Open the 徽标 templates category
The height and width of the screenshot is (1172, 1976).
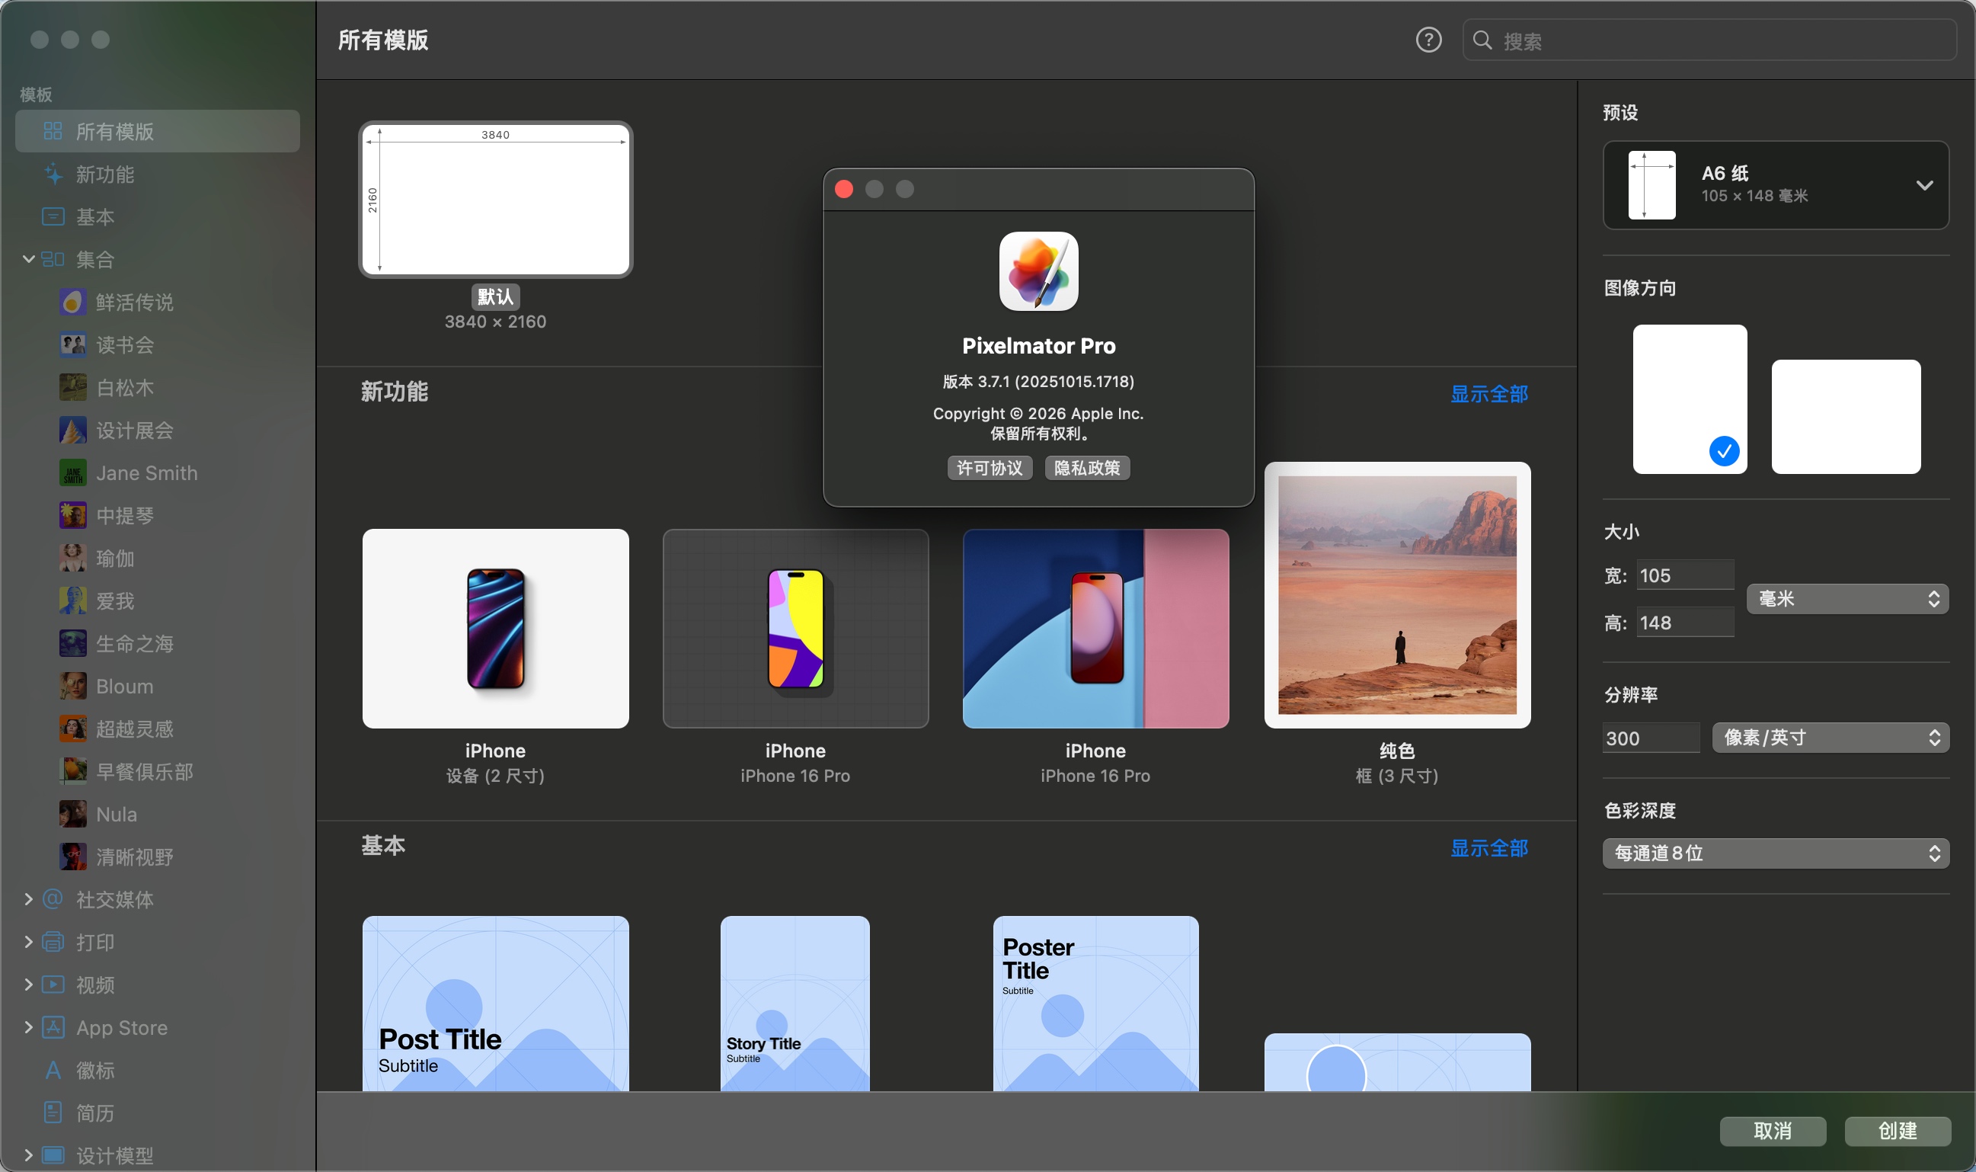[94, 1070]
